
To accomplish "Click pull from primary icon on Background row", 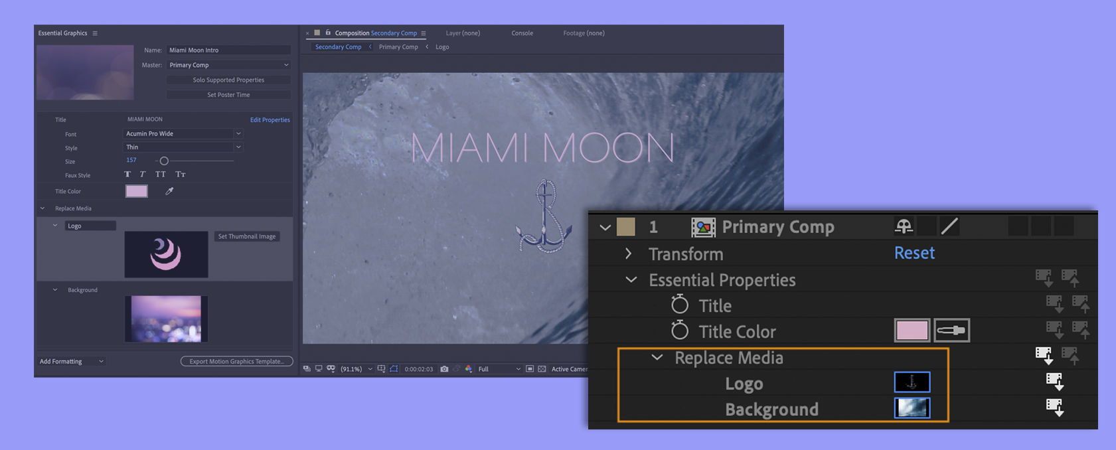I will coord(1054,408).
